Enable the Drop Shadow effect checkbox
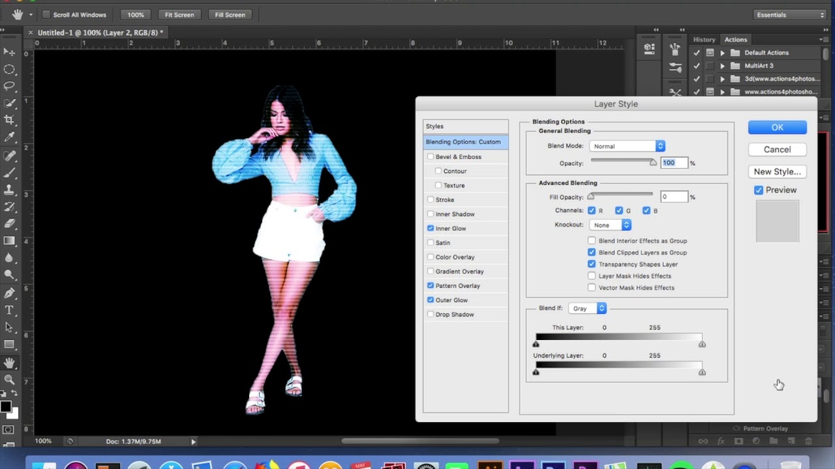This screenshot has height=469, width=835. pos(431,315)
